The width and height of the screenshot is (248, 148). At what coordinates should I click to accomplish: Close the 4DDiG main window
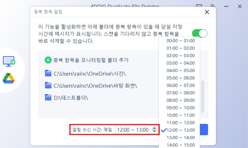click(x=240, y=6)
